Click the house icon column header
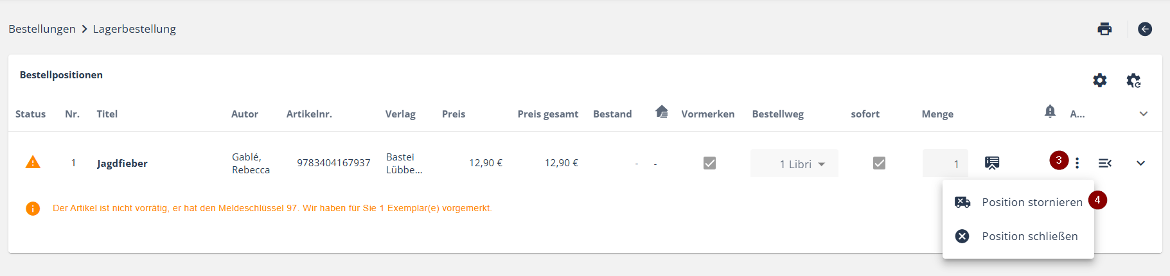1170x276 pixels. [662, 112]
